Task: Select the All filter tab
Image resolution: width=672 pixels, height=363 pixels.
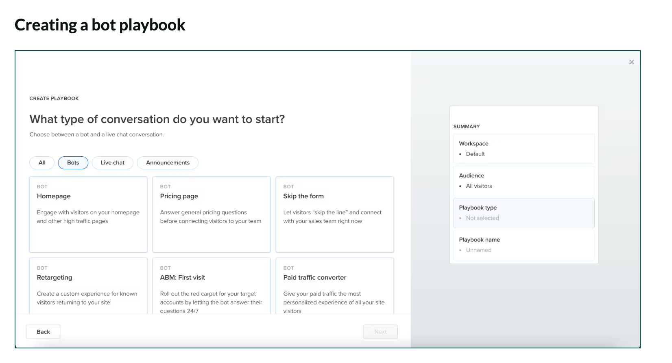Action: tap(42, 163)
